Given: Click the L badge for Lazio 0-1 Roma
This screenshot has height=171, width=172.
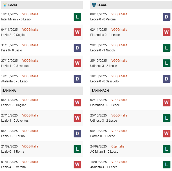Looking at the screenshot, I should (77, 149).
